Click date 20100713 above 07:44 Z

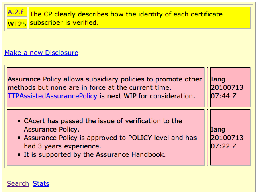(227, 87)
